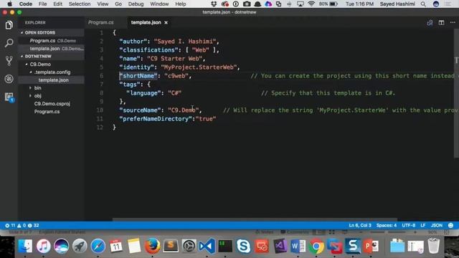Change indentation via Spaces: 4
This screenshot has width=459, height=258.
click(387, 225)
